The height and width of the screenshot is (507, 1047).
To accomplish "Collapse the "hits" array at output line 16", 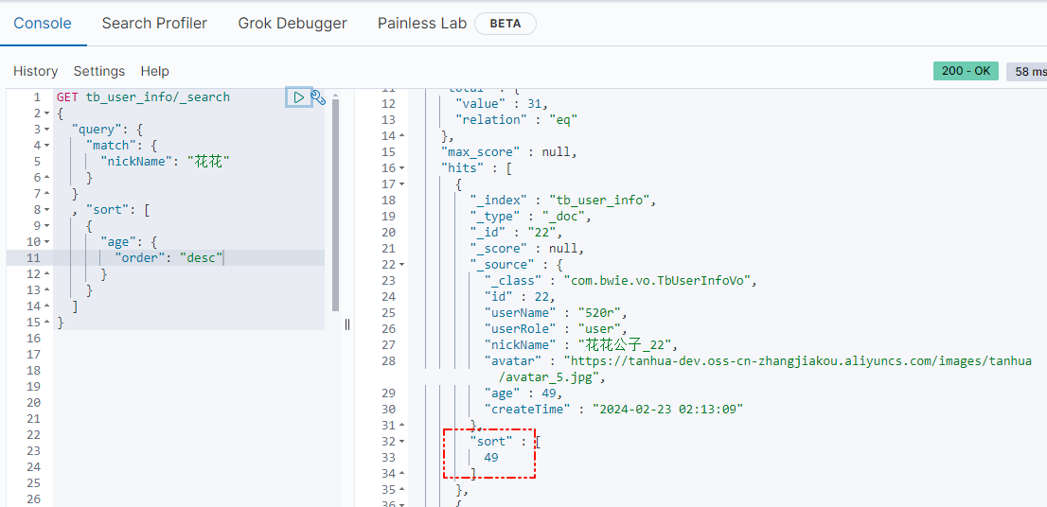I will pos(402,168).
